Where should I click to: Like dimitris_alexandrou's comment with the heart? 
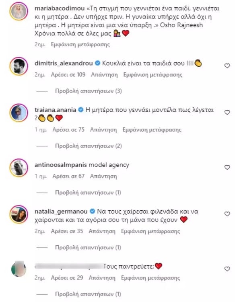click(x=227, y=66)
